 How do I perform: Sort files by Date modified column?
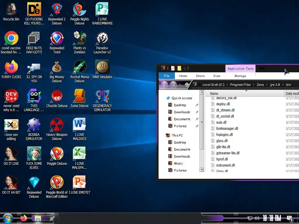[x=292, y=93]
